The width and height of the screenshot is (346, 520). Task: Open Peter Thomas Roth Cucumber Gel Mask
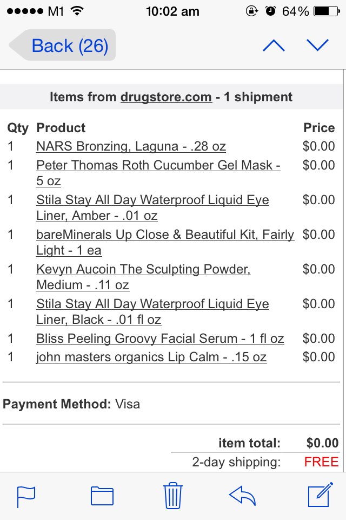coord(158,165)
